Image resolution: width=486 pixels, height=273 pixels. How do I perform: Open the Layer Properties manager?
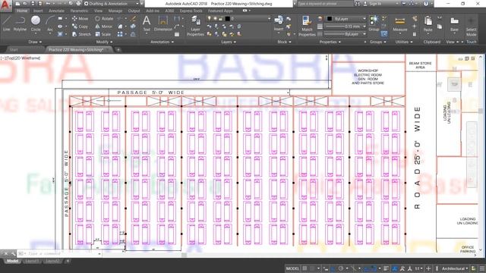click(x=195, y=26)
